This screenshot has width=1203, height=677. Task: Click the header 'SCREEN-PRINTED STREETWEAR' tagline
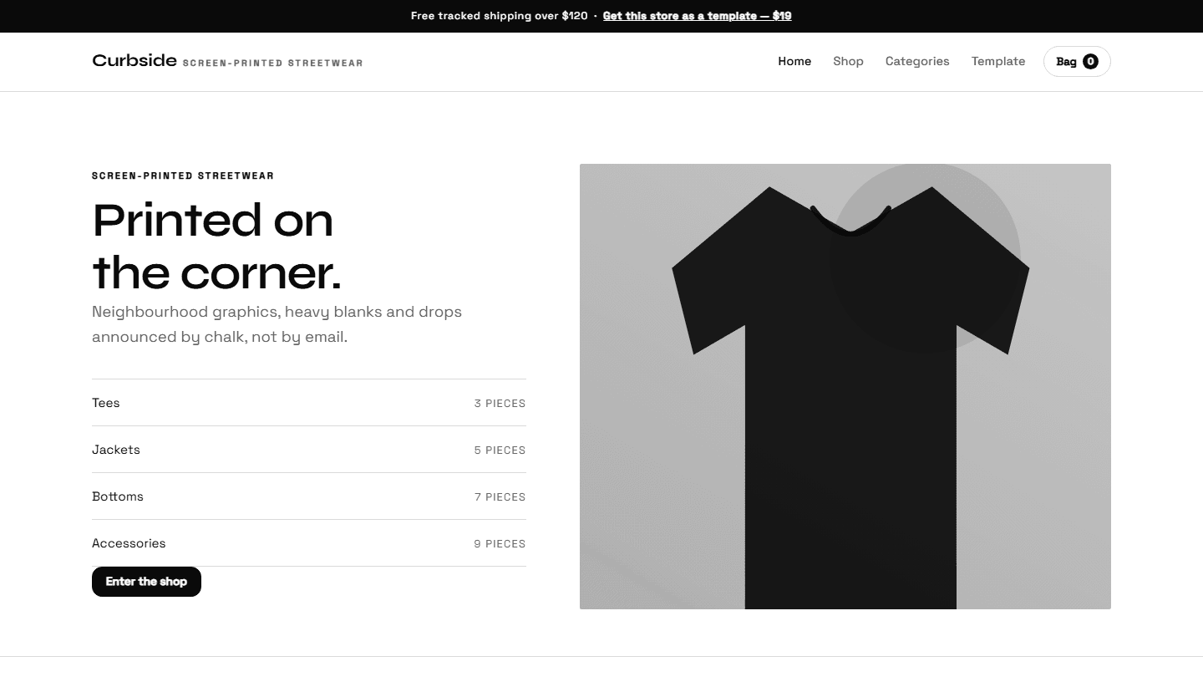click(272, 63)
